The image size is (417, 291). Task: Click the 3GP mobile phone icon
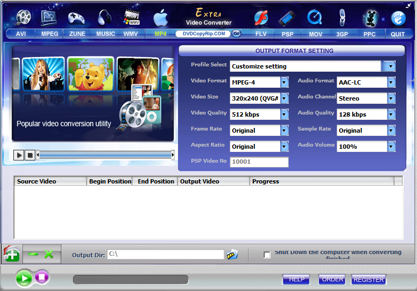coord(342,18)
